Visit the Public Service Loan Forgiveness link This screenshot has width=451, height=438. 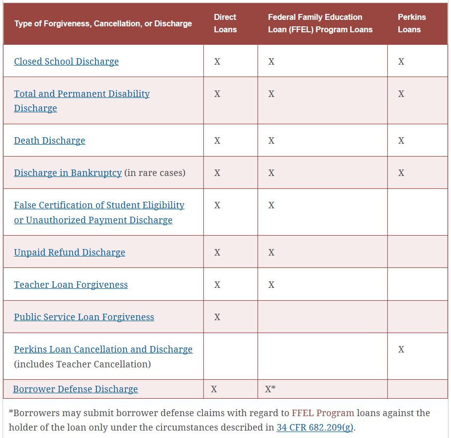tap(84, 317)
